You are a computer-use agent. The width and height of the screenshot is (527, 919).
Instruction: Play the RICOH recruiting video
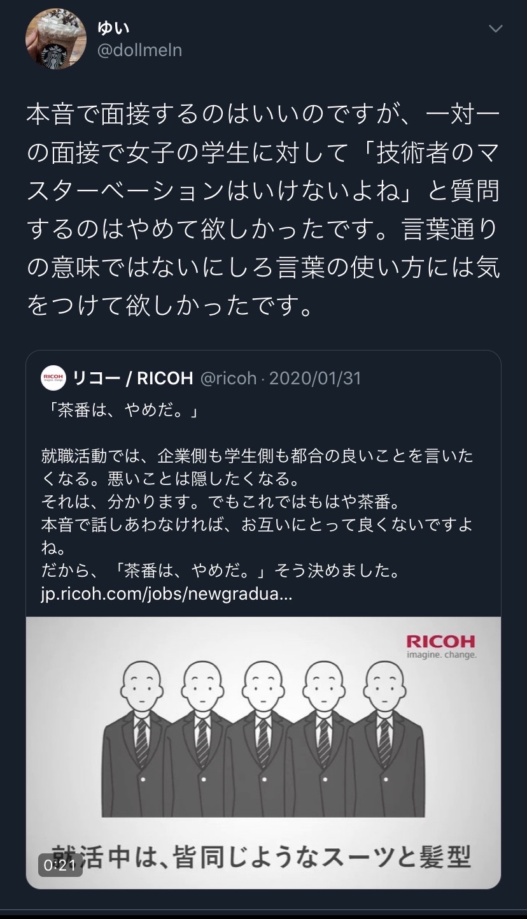coord(263,753)
